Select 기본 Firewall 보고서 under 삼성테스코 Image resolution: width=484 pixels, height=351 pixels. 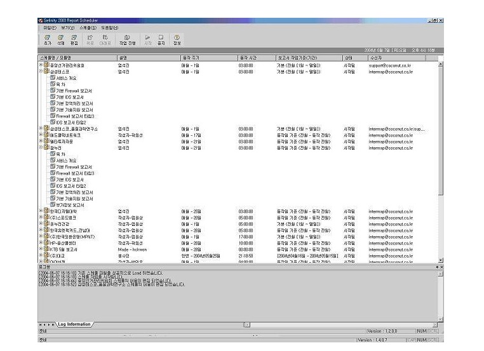pos(74,91)
